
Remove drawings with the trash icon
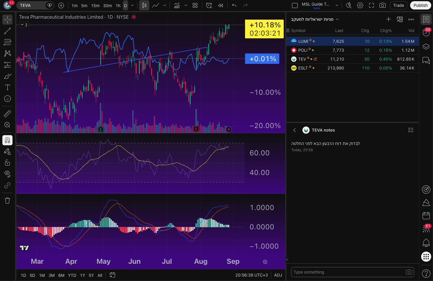point(7,201)
